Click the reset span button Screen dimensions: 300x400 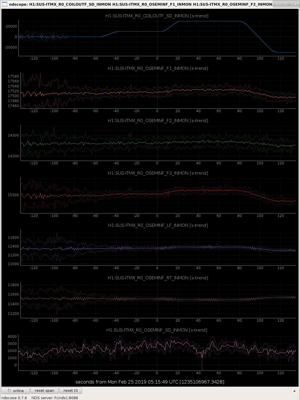45,391
